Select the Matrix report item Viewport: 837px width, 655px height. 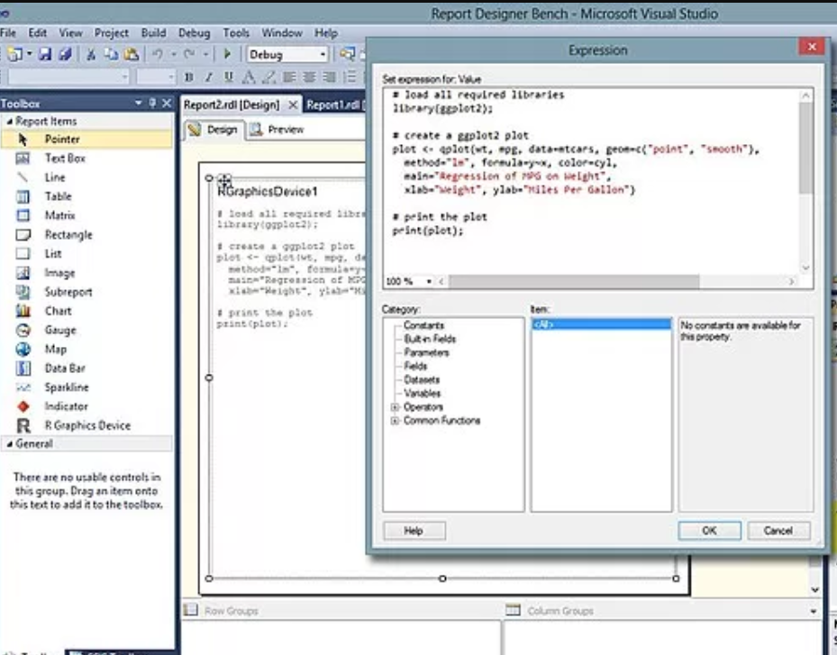pyautogui.click(x=86, y=215)
